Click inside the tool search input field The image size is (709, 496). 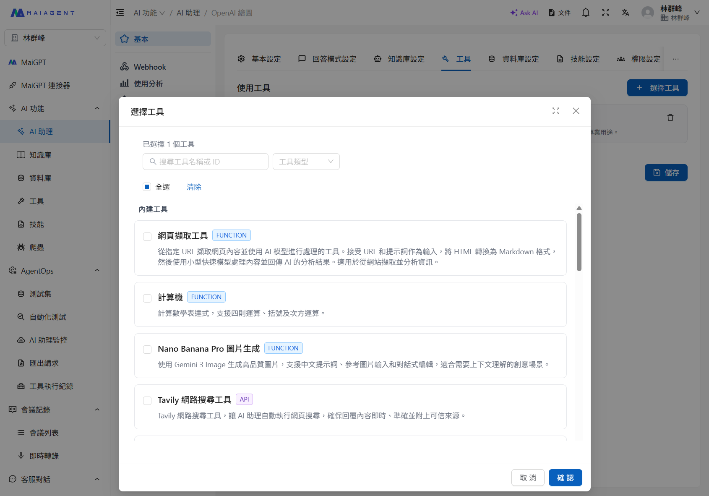click(x=205, y=162)
